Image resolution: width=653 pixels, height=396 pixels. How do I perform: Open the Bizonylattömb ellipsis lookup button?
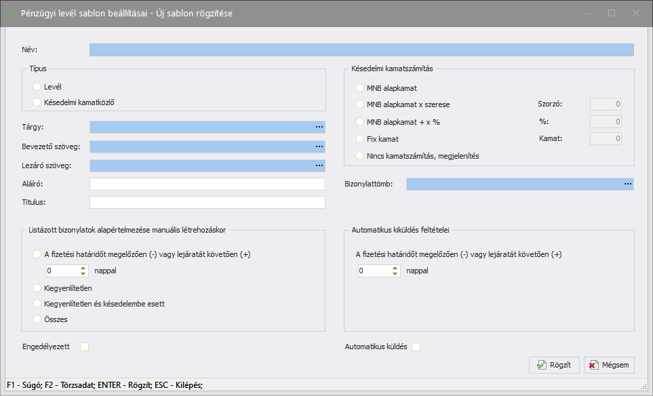tap(627, 184)
